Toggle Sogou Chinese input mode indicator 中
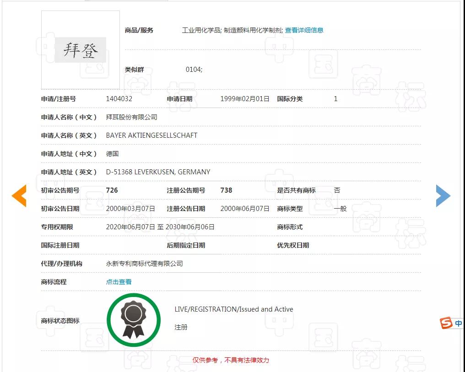465x372 pixels. (459, 323)
